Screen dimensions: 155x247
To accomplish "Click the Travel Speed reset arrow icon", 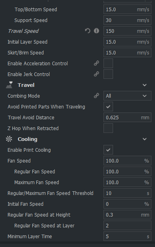I will 87,31.
